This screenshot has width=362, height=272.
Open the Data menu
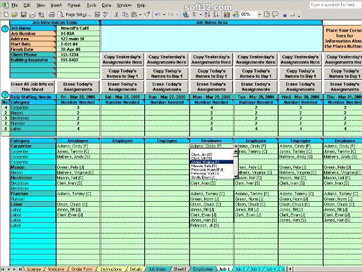pyautogui.click(x=106, y=5)
